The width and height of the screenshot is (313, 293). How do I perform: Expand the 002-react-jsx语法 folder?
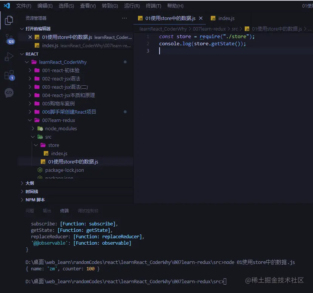click(30, 79)
